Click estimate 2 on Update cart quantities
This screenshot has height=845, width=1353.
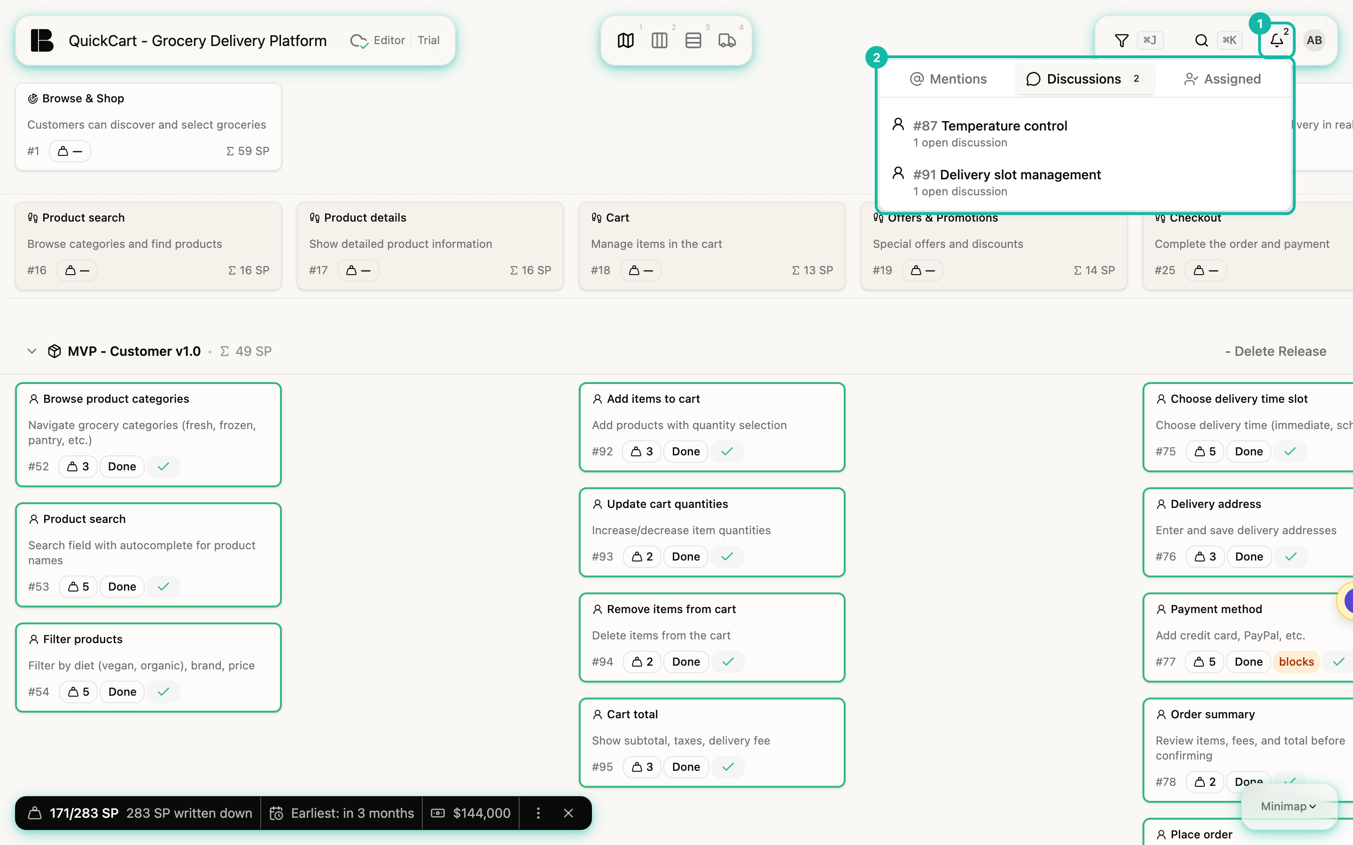pos(642,557)
